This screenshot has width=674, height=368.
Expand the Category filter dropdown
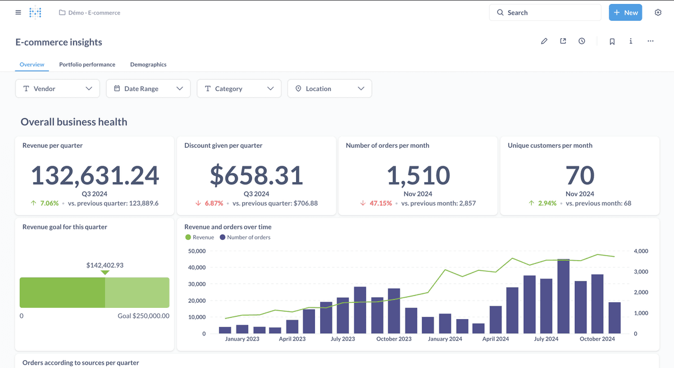(x=239, y=89)
